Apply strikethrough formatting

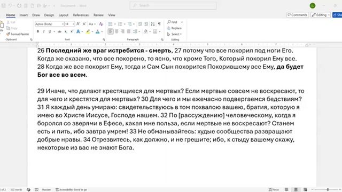(59, 31)
